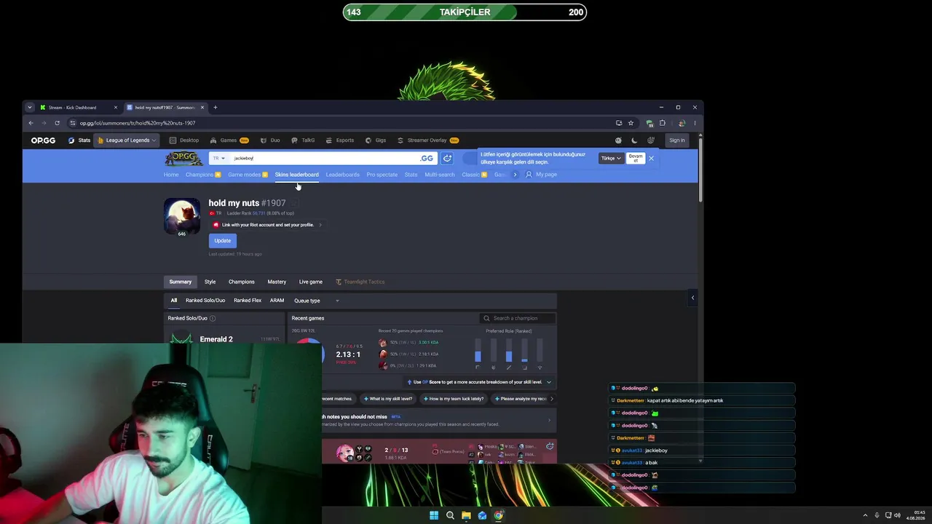Open the Stats section icon

point(71,140)
